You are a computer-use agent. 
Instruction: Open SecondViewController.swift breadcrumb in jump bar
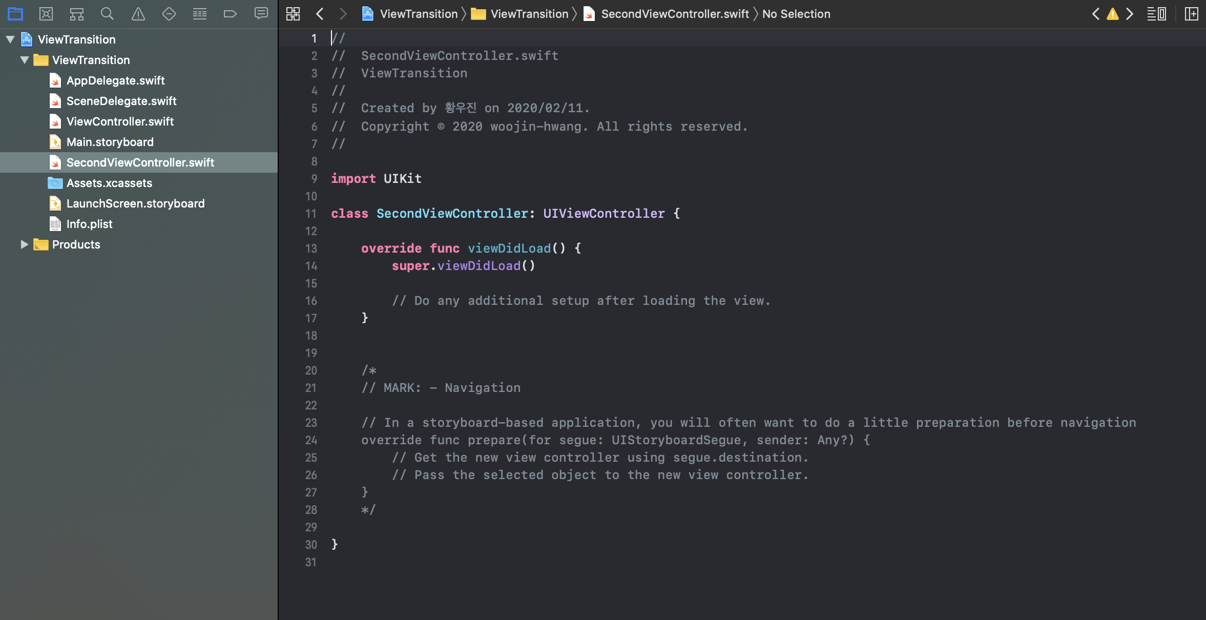click(x=674, y=14)
